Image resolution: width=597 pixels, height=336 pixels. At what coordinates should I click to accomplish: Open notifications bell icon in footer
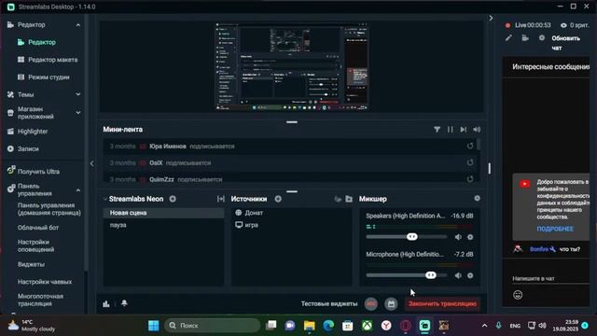pyautogui.click(x=124, y=303)
